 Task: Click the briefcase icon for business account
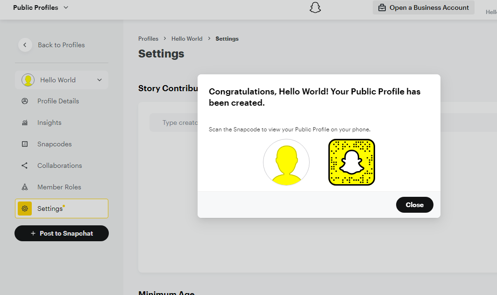pyautogui.click(x=382, y=7)
